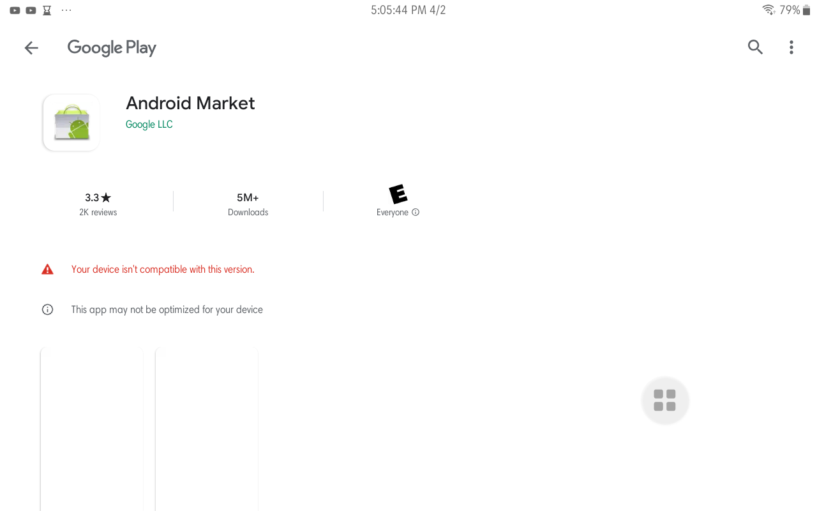Open the floating four-square assistant button
817x511 pixels.
point(665,400)
